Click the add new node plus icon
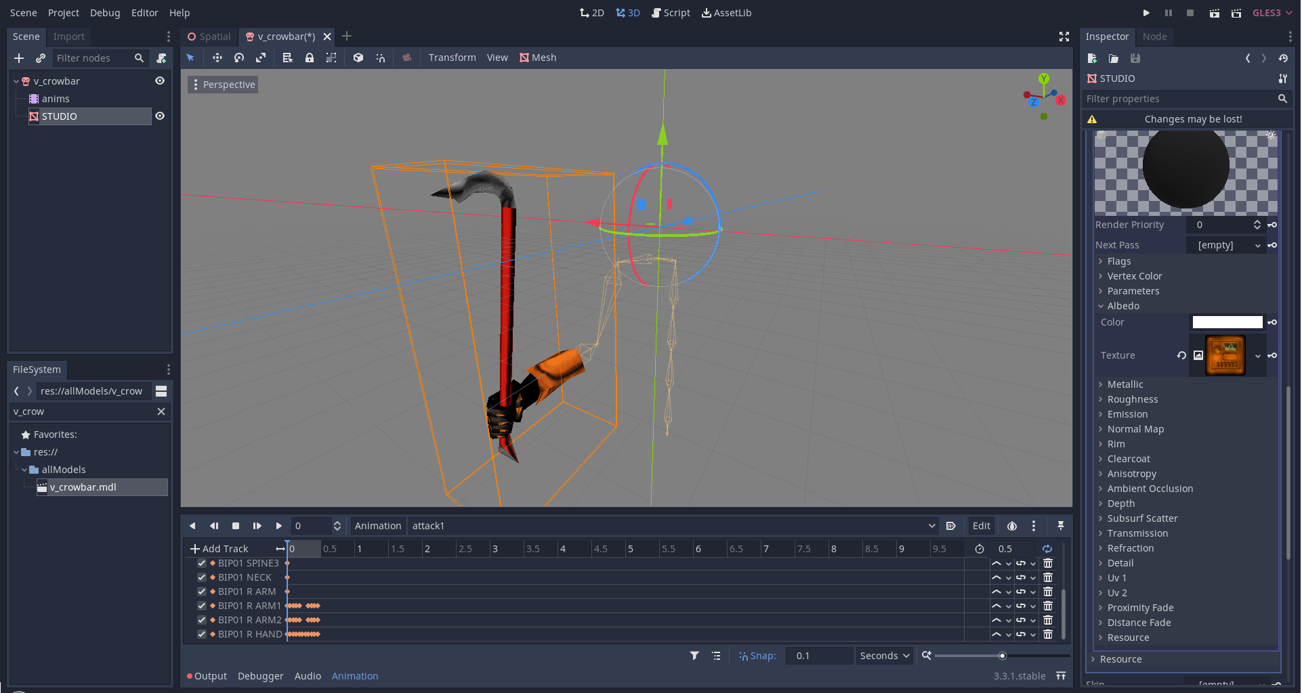The image size is (1302, 693). click(19, 58)
